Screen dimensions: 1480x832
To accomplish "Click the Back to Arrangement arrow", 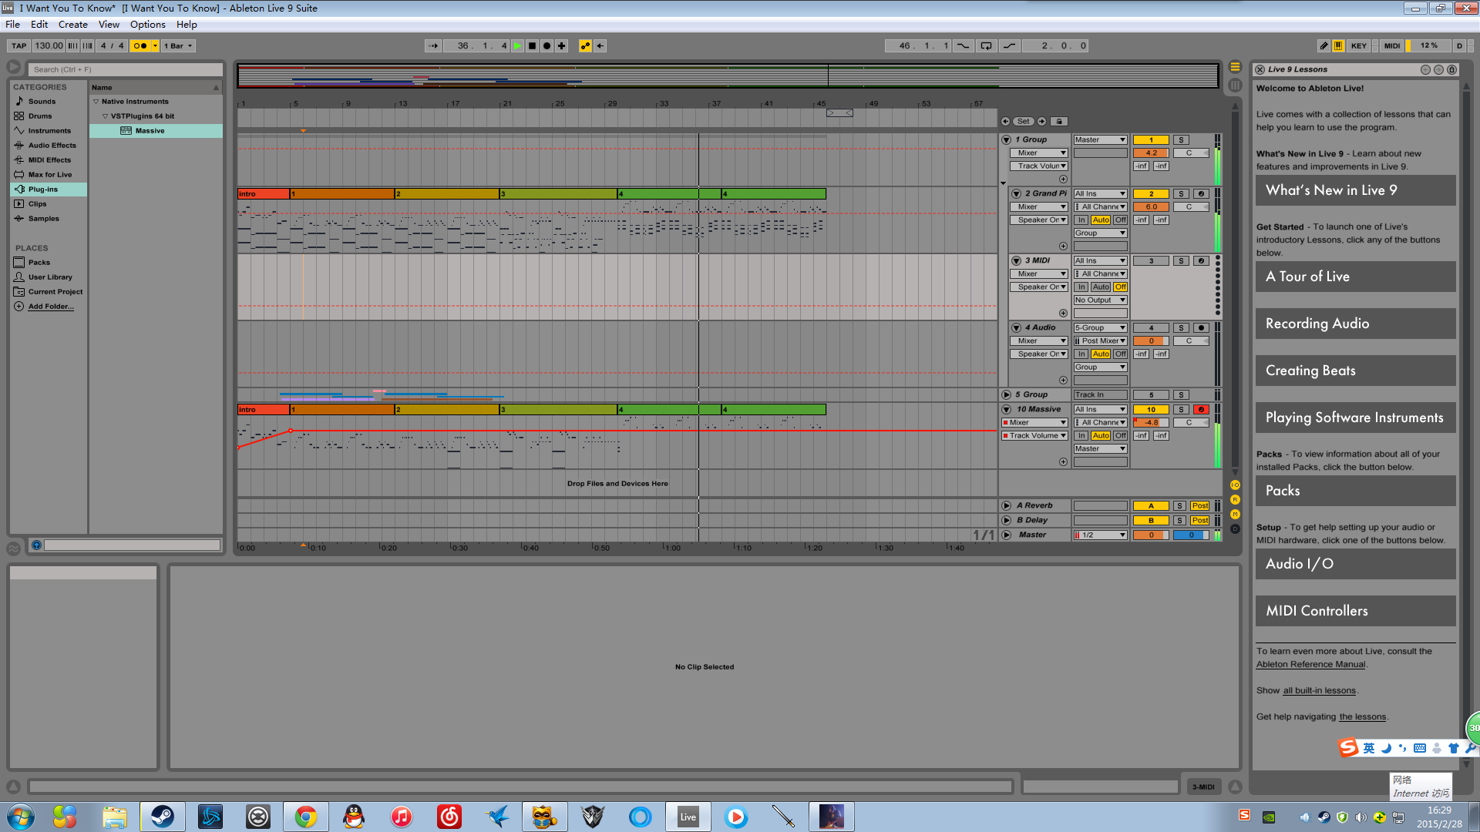I will [x=600, y=45].
